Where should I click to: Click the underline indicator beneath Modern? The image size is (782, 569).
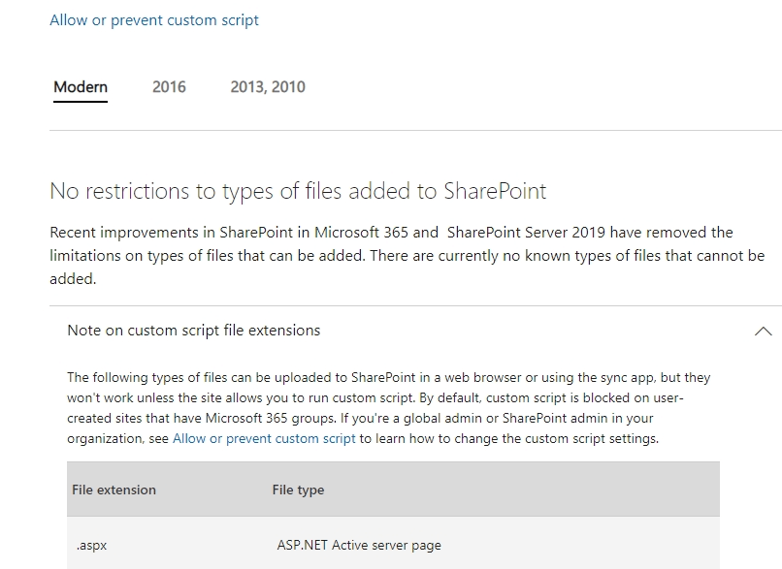79,103
